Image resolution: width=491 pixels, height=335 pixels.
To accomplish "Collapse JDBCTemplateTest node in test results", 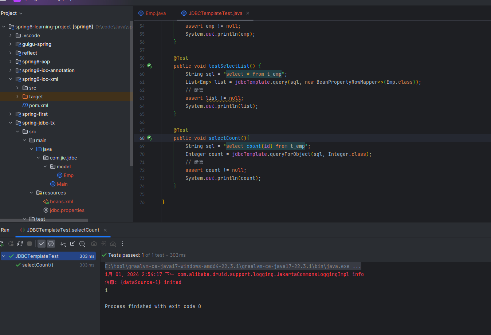I will tap(4, 256).
